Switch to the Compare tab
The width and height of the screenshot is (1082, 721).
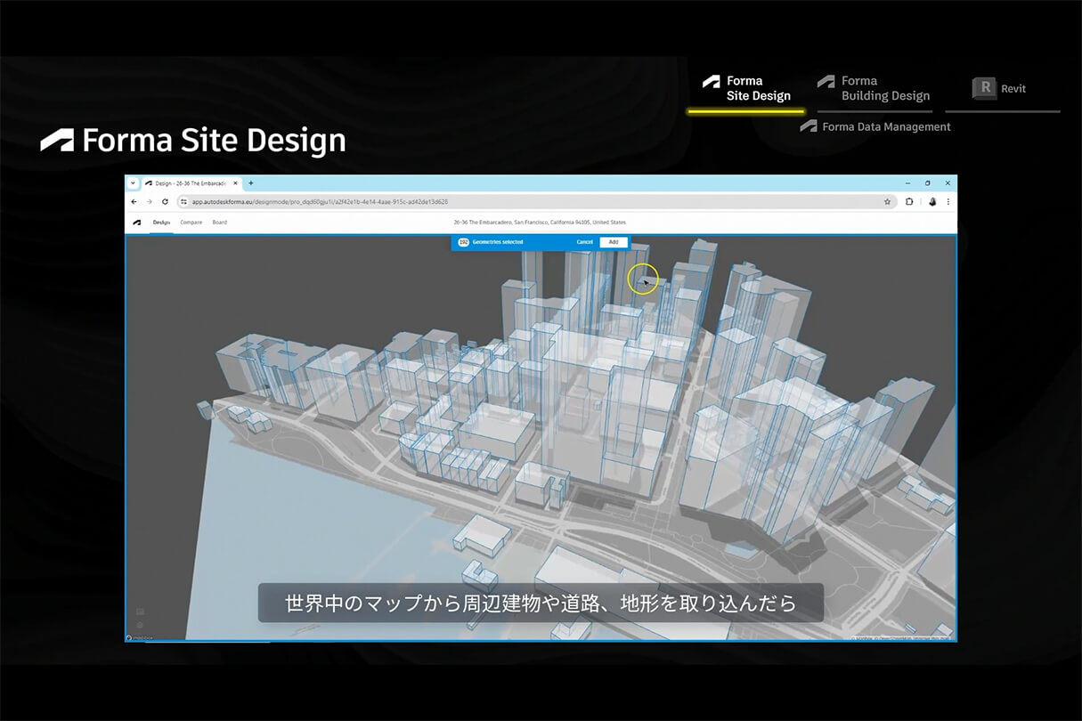tap(191, 223)
